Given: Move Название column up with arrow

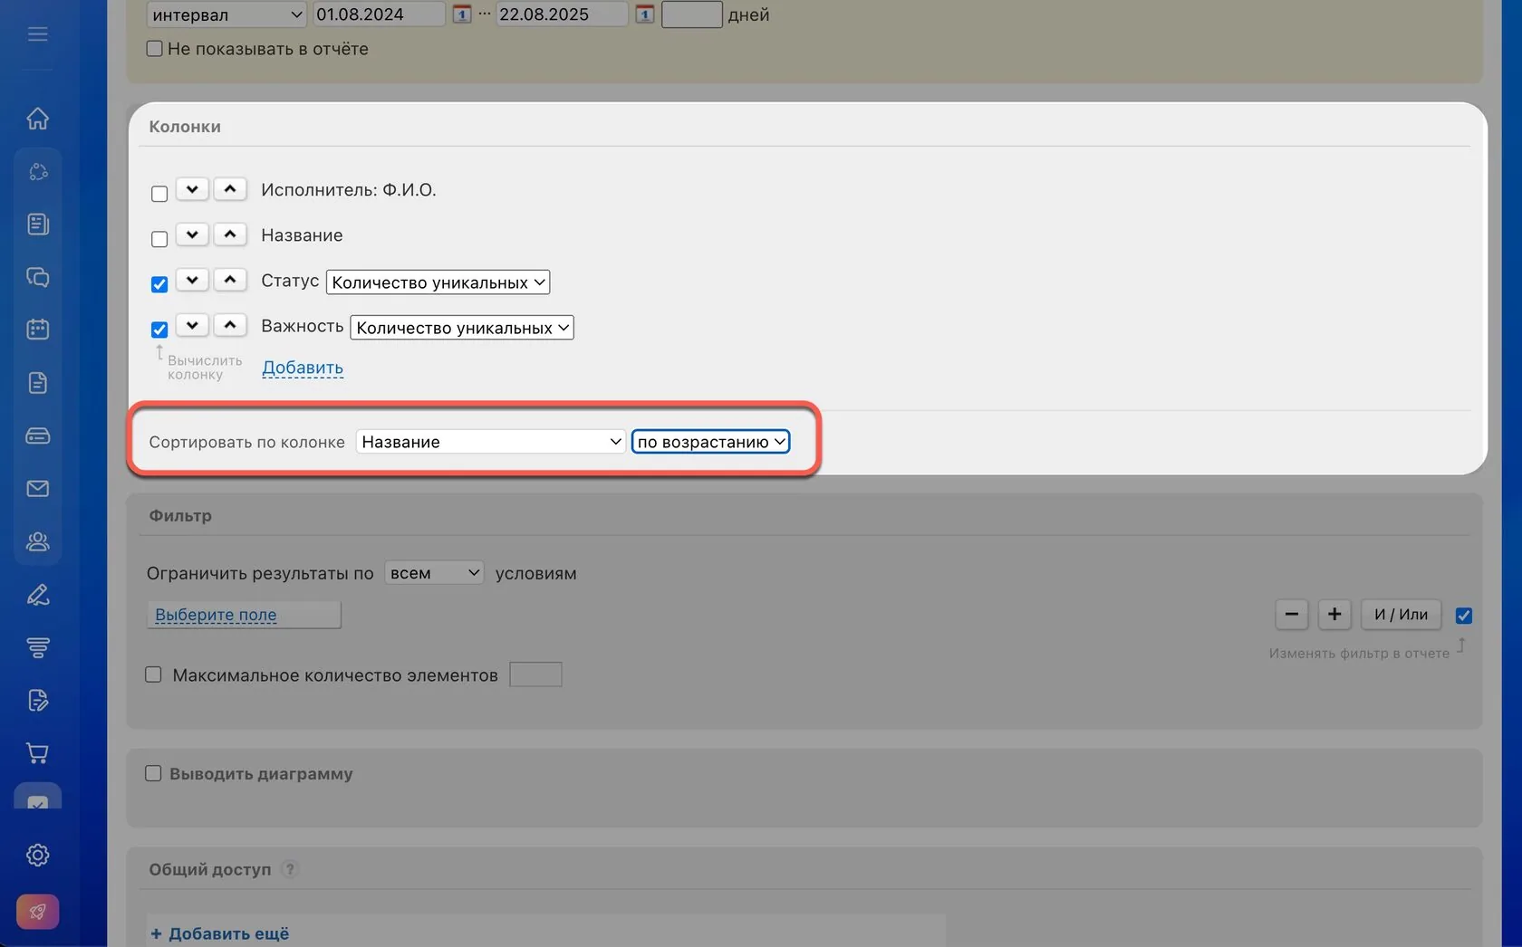Looking at the screenshot, I should (x=230, y=234).
